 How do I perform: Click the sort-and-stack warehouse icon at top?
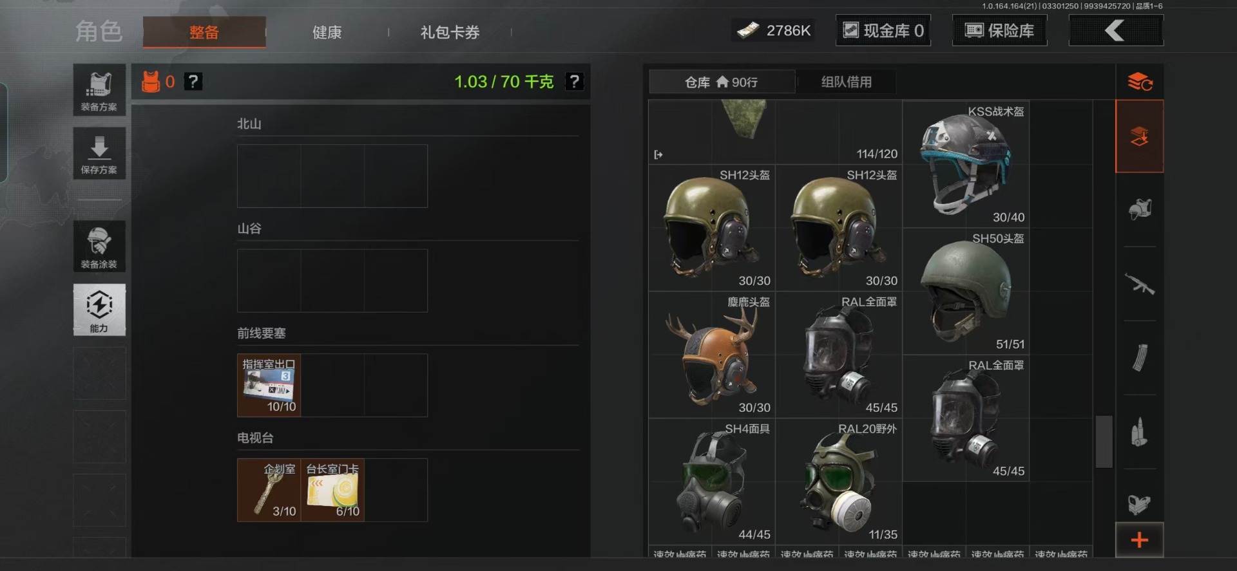click(x=1139, y=82)
